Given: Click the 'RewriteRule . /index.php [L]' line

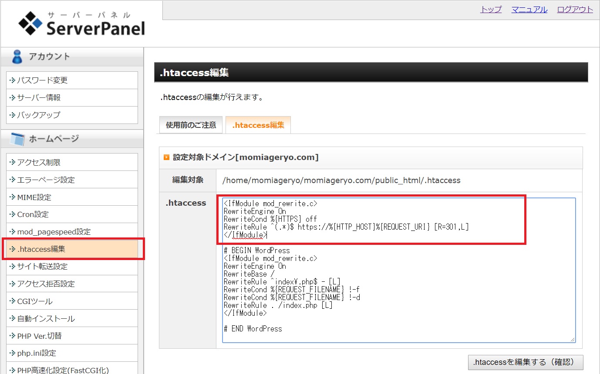Looking at the screenshot, I should tap(278, 305).
